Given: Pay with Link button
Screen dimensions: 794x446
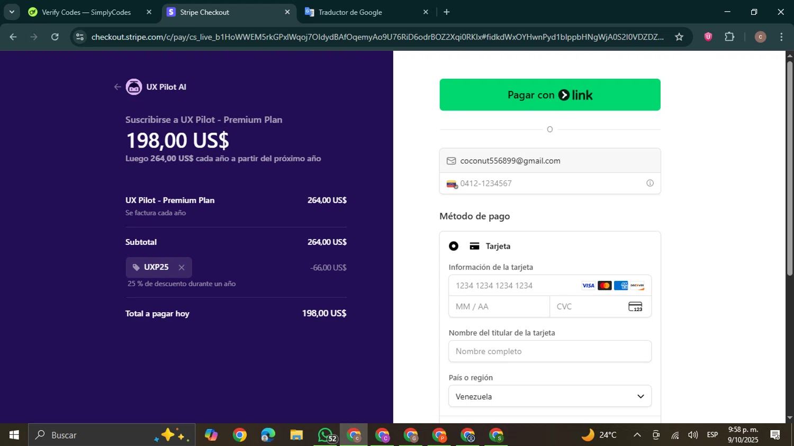Looking at the screenshot, I should [x=550, y=95].
